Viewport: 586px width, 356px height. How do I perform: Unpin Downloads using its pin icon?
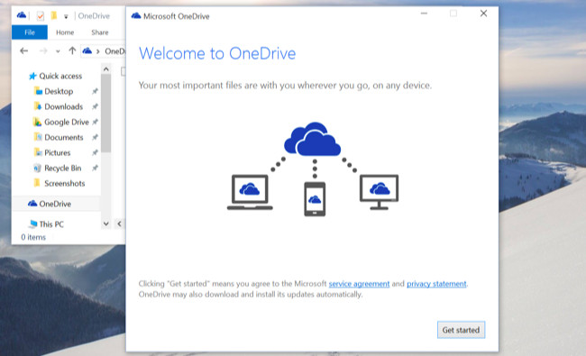click(95, 106)
